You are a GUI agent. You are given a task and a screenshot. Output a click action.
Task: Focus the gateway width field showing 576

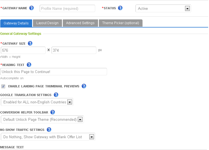click(23, 50)
